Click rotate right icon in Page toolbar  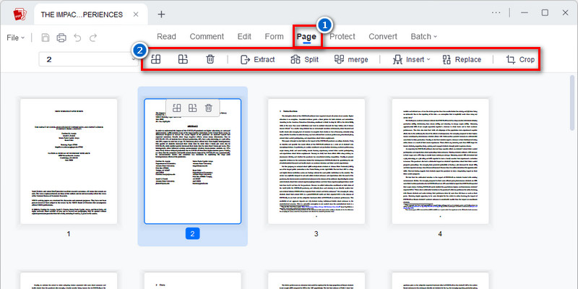(183, 59)
